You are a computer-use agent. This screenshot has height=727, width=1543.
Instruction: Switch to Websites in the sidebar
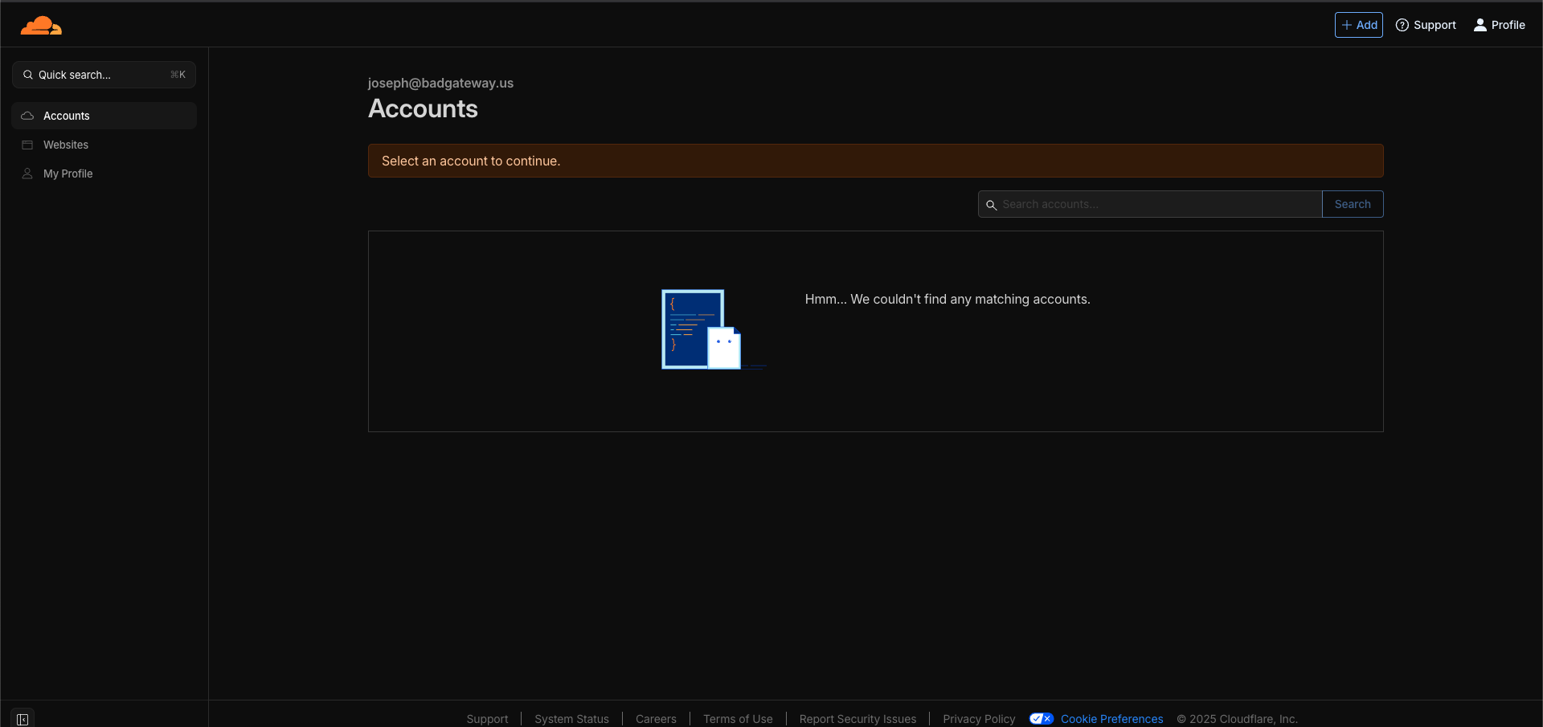point(66,145)
